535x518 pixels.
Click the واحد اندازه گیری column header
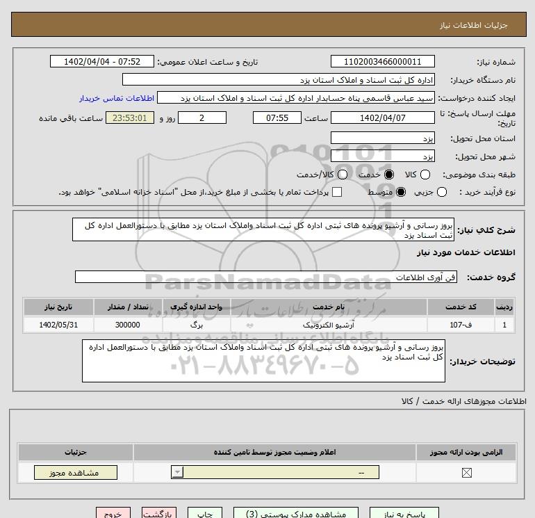coord(197,307)
